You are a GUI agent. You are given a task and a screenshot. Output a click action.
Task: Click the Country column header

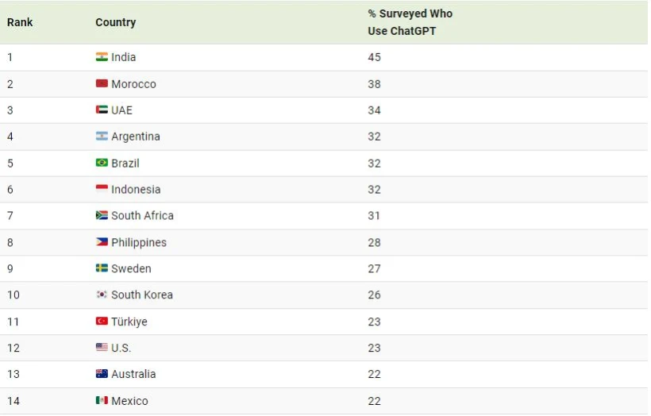coord(115,22)
